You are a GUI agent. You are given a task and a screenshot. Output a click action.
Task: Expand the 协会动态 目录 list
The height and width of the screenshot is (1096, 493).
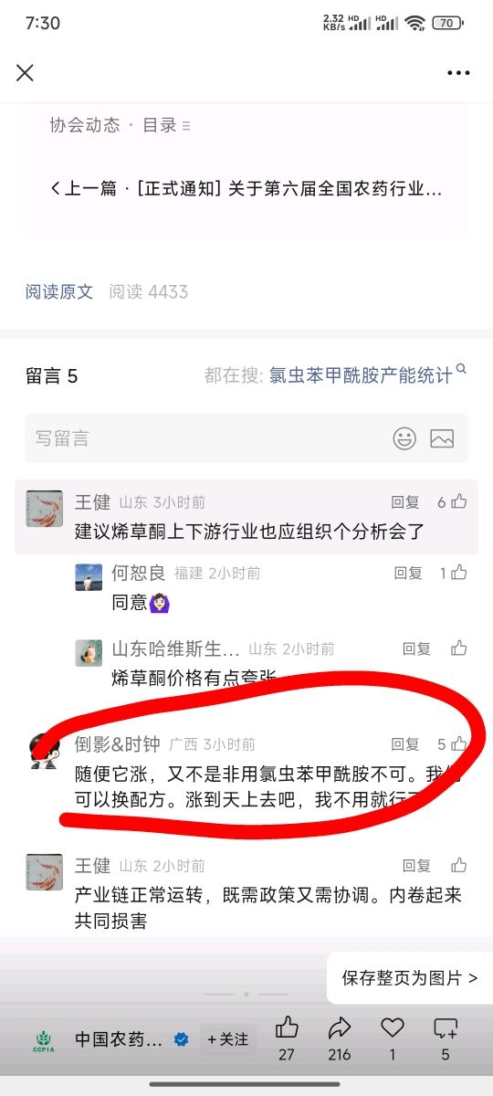(x=121, y=125)
